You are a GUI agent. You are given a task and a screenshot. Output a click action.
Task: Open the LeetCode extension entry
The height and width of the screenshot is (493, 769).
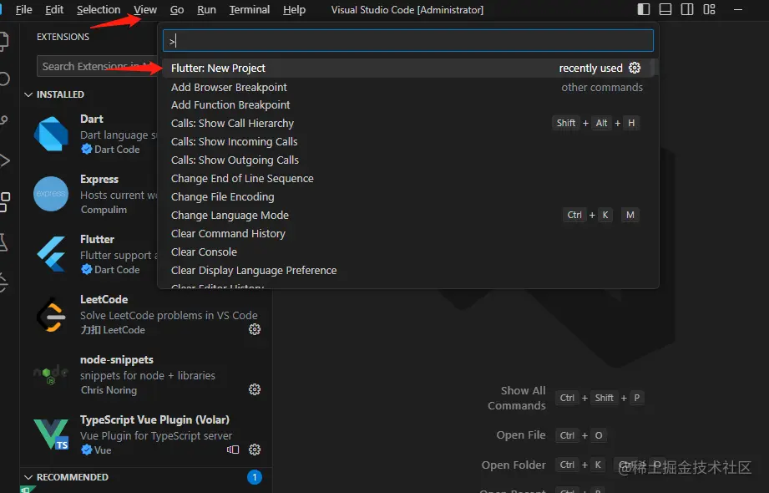click(147, 314)
